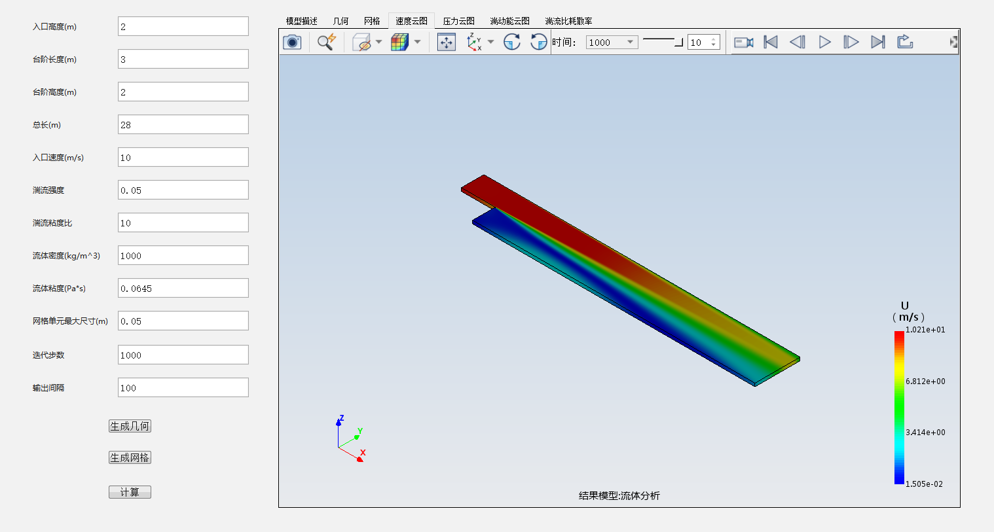Step back one frame
This screenshot has width=994, height=532.
(x=797, y=43)
